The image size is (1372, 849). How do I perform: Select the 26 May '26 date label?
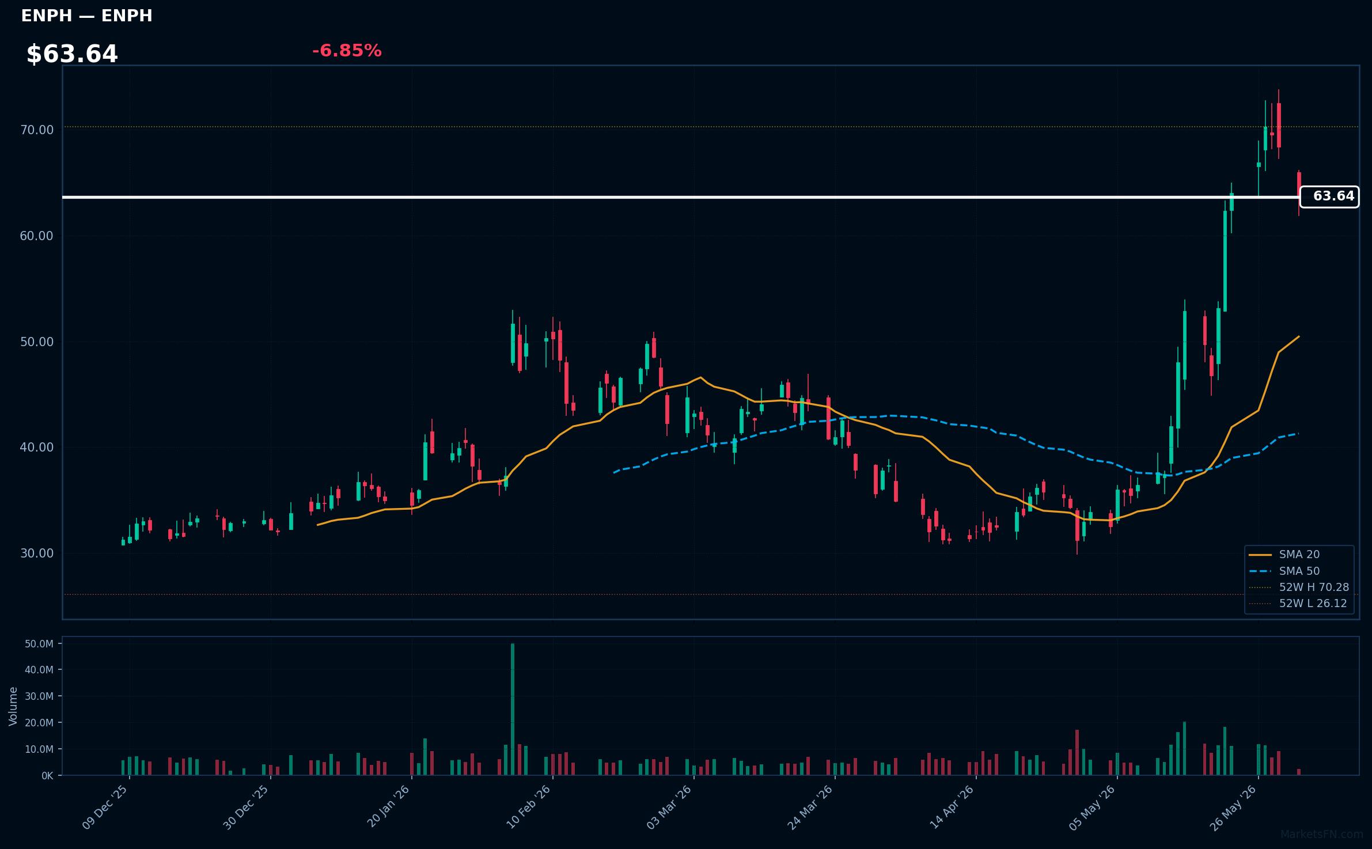(1233, 807)
